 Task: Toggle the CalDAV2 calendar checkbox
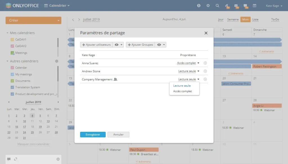(x=12, y=46)
